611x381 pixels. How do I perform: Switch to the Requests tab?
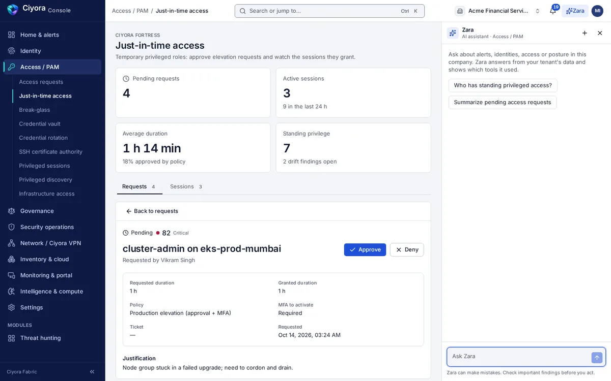tap(140, 186)
